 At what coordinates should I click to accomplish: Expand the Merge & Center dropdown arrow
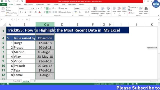pyautogui.click(x=72, y=12)
